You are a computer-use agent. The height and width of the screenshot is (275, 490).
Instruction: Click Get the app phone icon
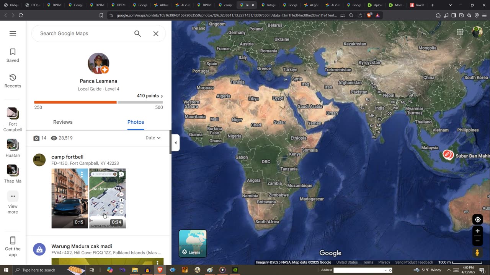tap(13, 241)
